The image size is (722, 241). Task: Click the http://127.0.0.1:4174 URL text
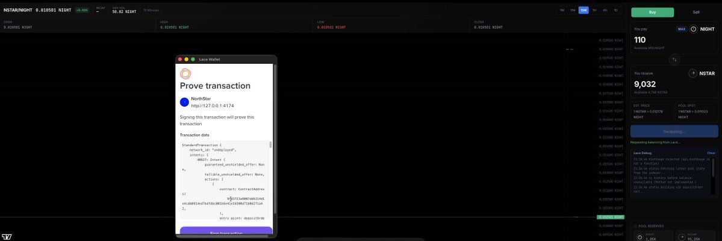click(213, 105)
